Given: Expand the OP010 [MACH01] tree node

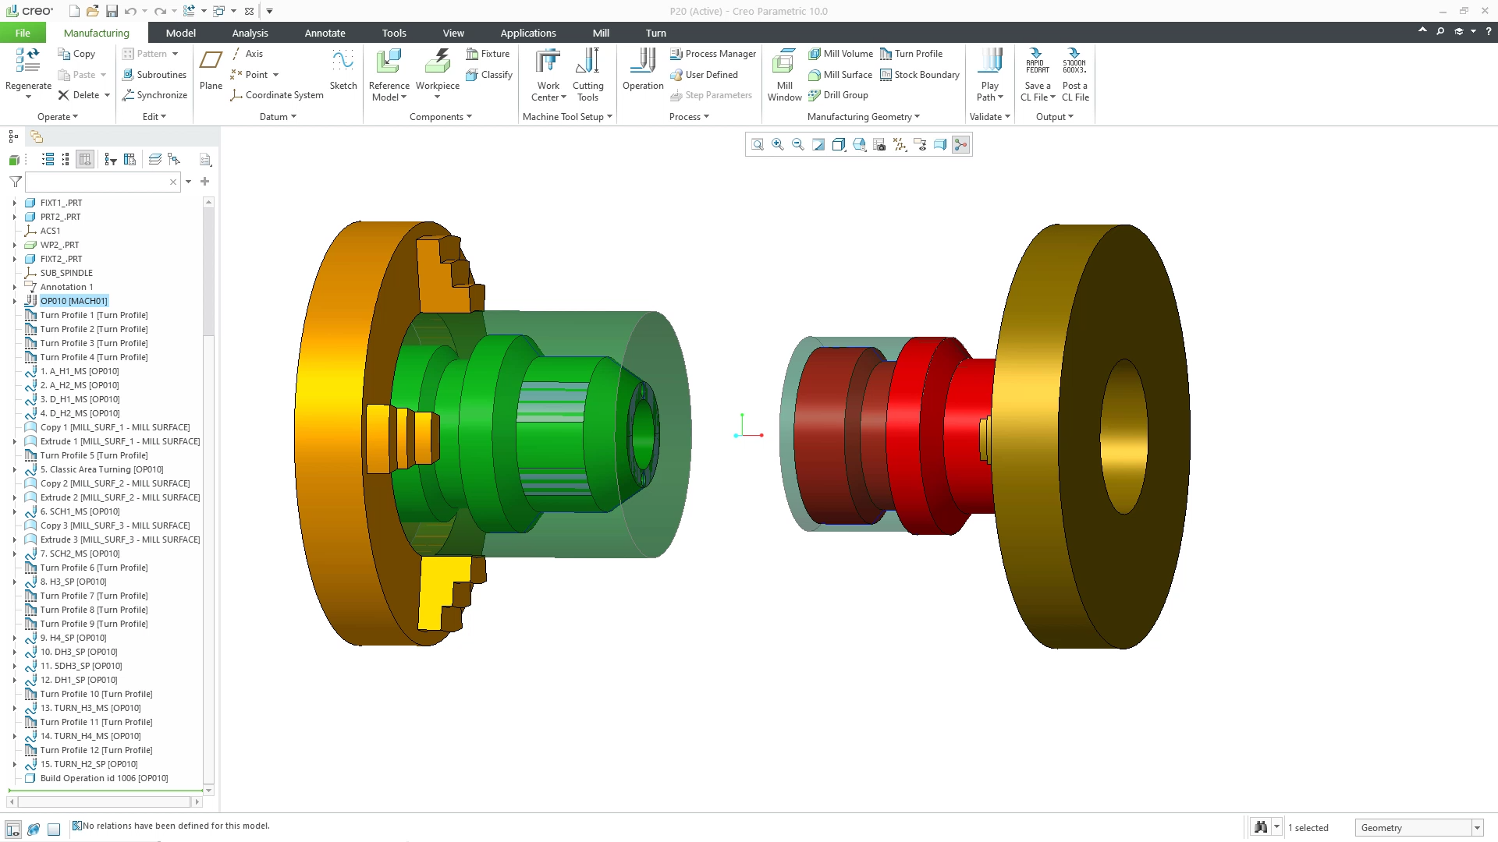Looking at the screenshot, I should pyautogui.click(x=14, y=301).
